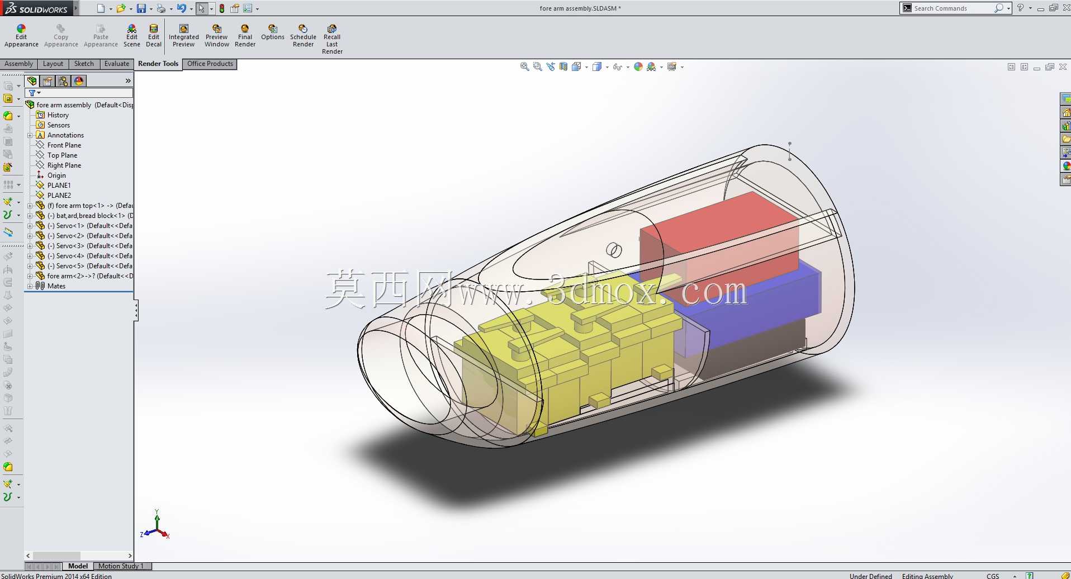Switch to the Office Products tab
This screenshot has width=1071, height=579.
[x=210, y=64]
